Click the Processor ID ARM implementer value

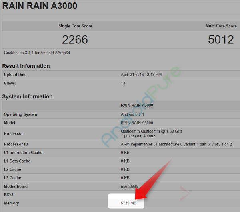click(x=176, y=144)
